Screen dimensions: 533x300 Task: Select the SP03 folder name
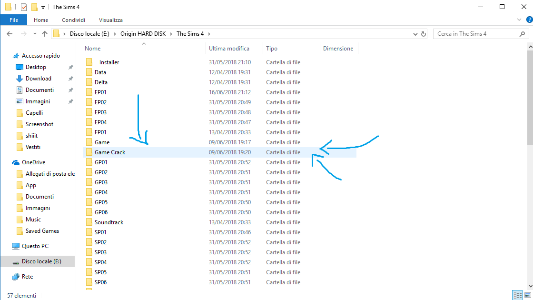tap(100, 252)
